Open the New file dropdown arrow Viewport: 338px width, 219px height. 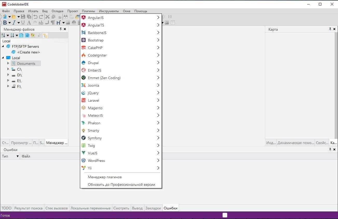pyautogui.click(x=10, y=17)
